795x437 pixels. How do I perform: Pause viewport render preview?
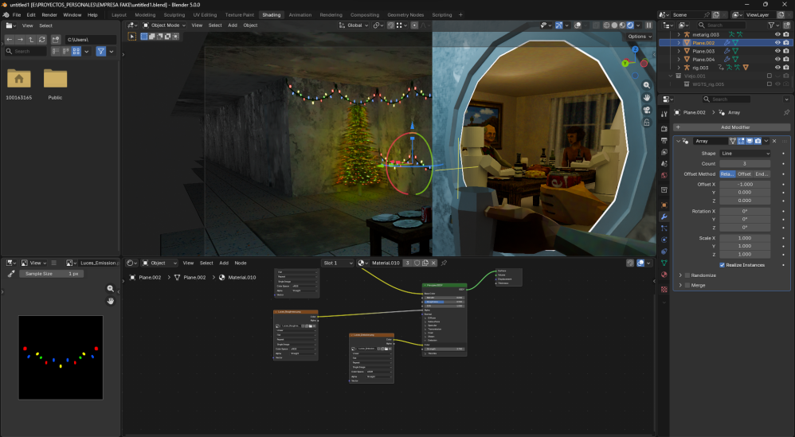coord(648,25)
